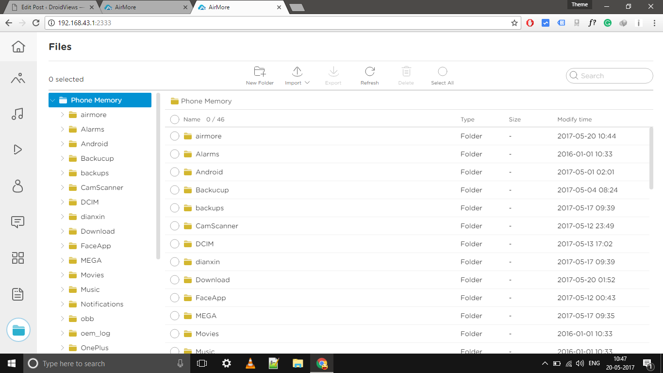663x373 pixels.
Task: Open the Files section in sidebar
Action: click(18, 330)
